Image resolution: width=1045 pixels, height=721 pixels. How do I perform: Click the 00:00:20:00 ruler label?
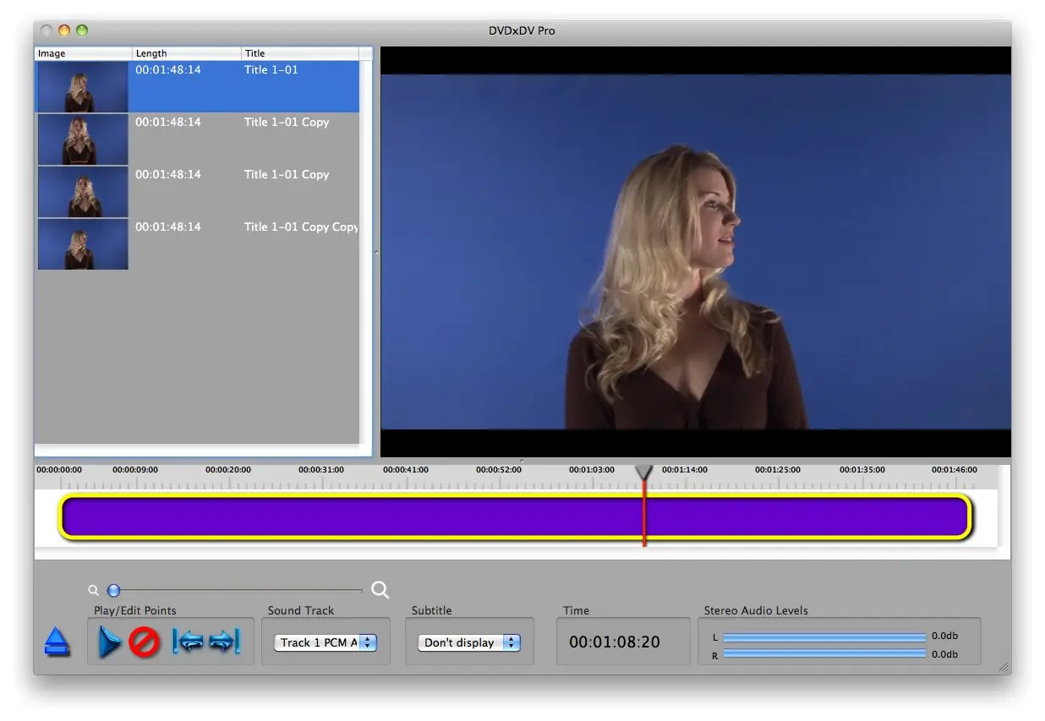click(x=228, y=470)
